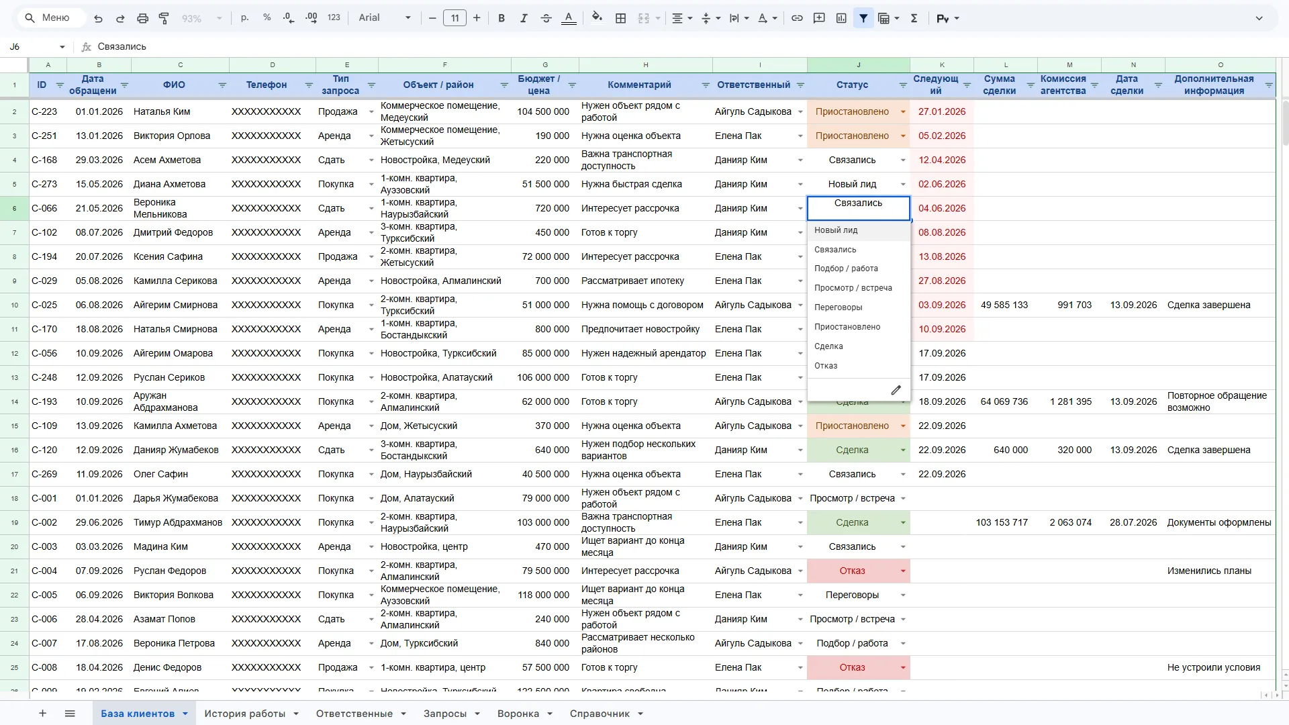
Task: Format as percent
Action: pyautogui.click(x=267, y=18)
